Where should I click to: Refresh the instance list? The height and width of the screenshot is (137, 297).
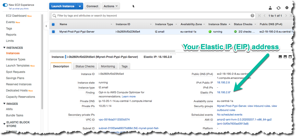278,8
